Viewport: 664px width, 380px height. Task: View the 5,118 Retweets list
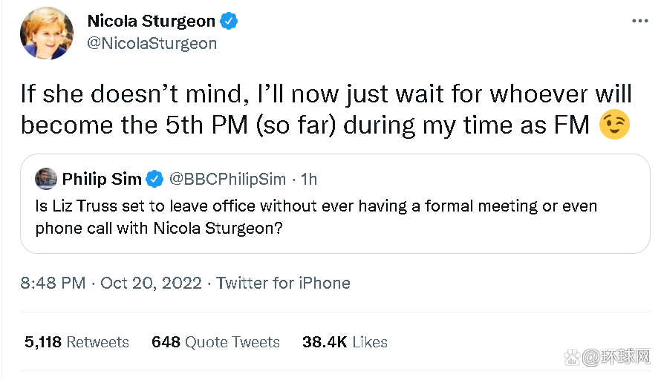(x=77, y=342)
